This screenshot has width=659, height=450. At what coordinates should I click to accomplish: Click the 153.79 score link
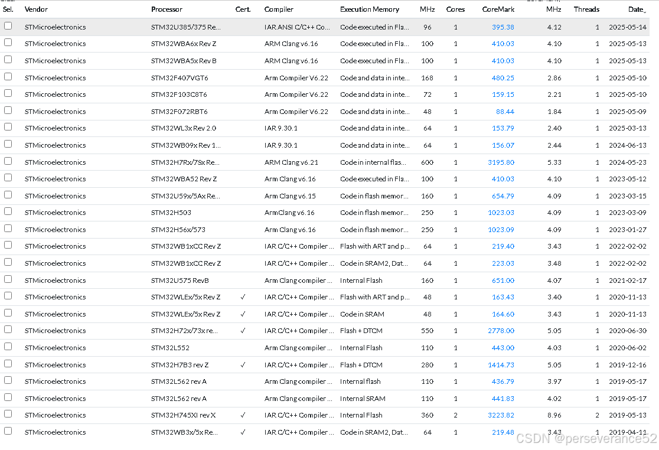pyautogui.click(x=503, y=128)
